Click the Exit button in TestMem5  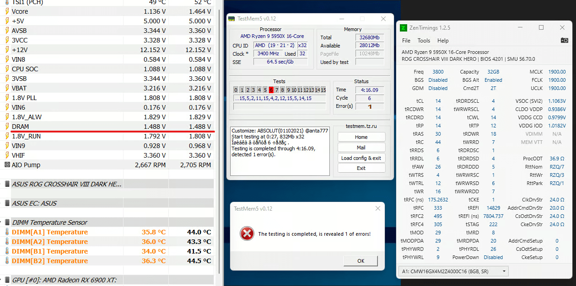click(x=361, y=168)
